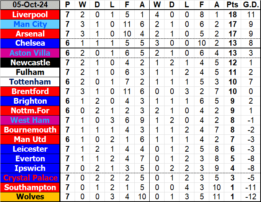Select Southampton's goal difference of -11
This screenshot has height=202, width=261.
pos(250,187)
